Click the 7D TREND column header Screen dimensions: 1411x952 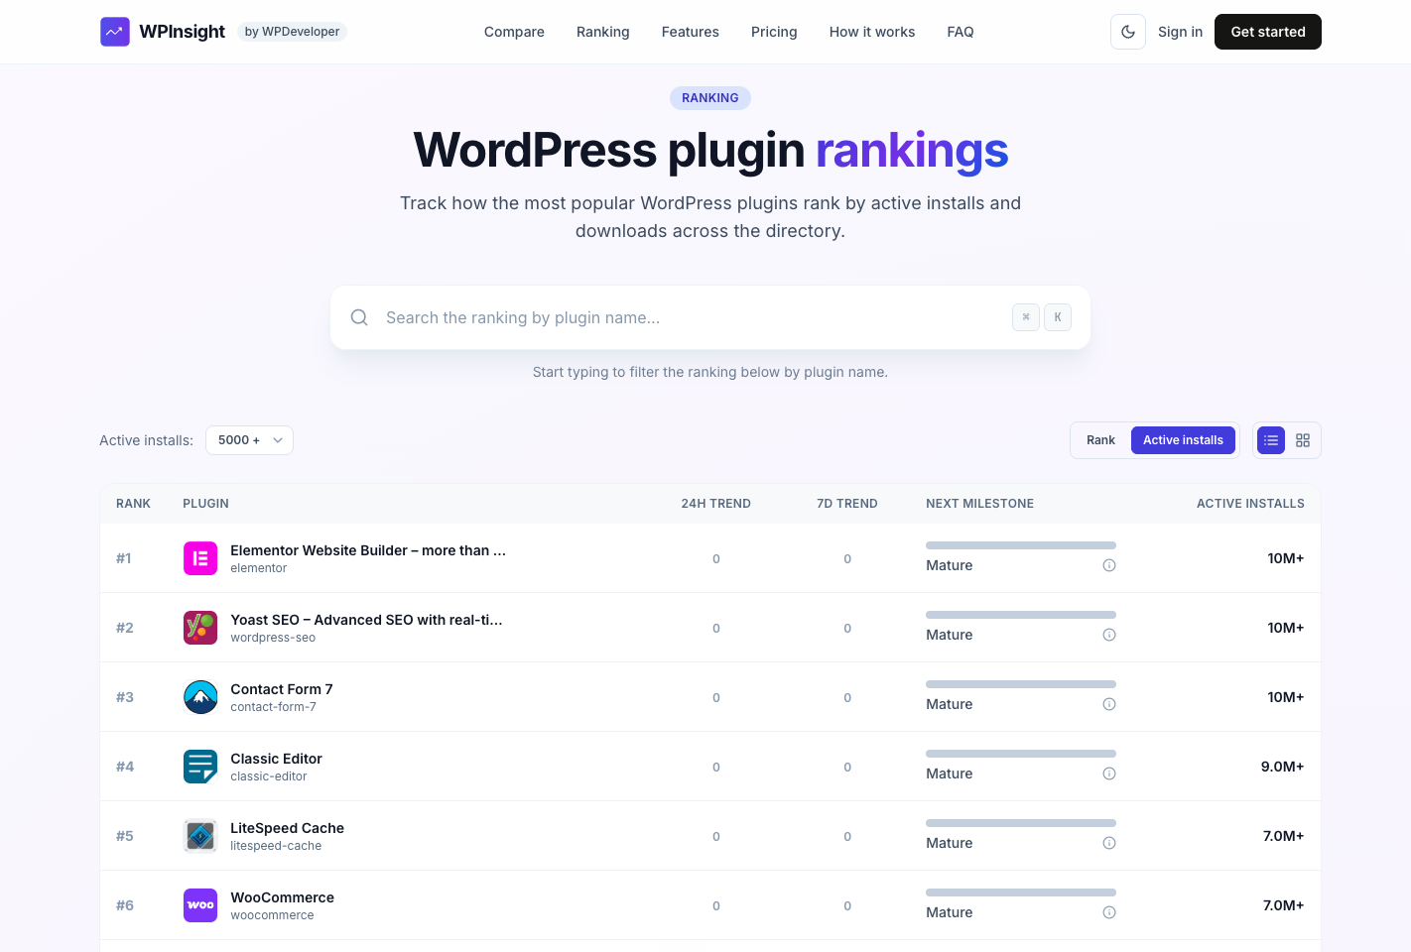(x=847, y=504)
